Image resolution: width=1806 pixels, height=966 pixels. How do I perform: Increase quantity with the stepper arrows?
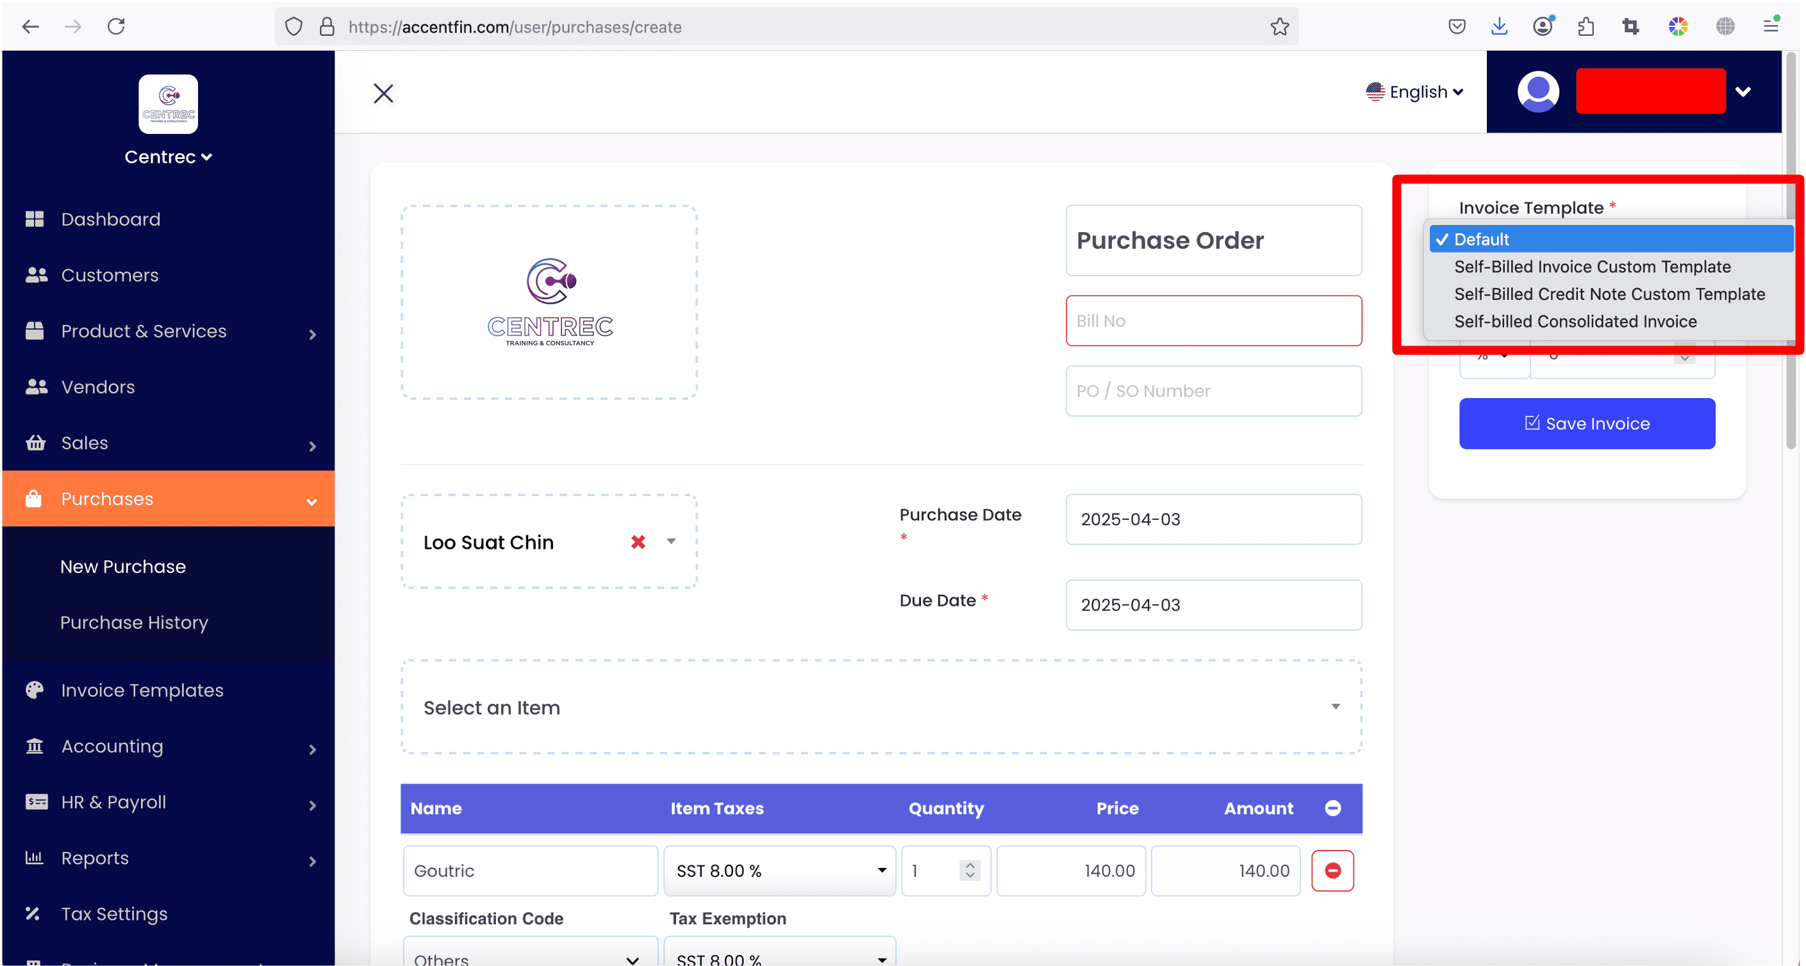coord(970,865)
